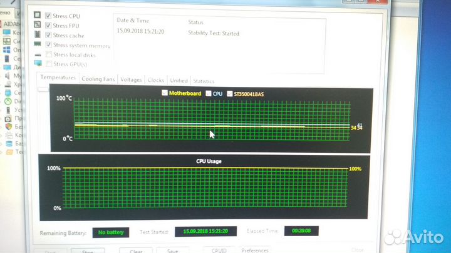The image size is (451, 253).
Task: Toggle Motherboard temperature legend checkbox
Action: click(x=165, y=92)
